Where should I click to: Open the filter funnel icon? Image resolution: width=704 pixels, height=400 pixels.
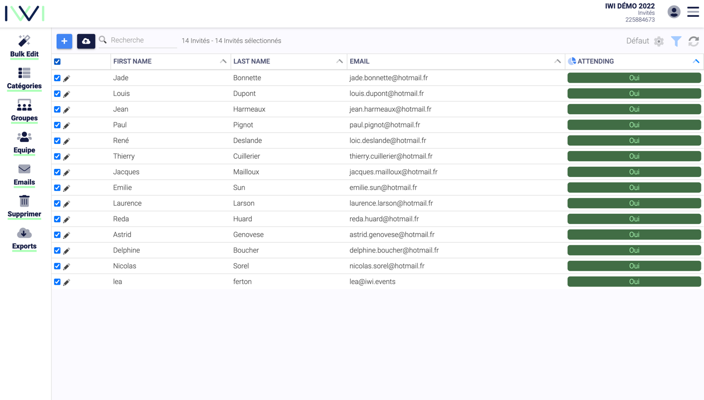tap(676, 41)
